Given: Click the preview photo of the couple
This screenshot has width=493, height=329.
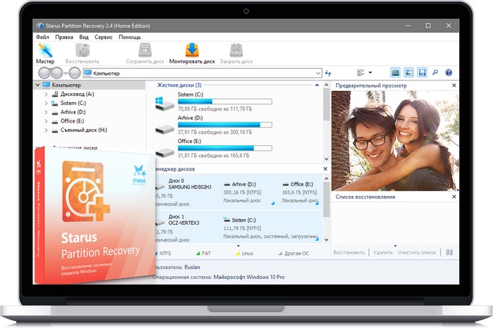Looking at the screenshot, I should 395,141.
